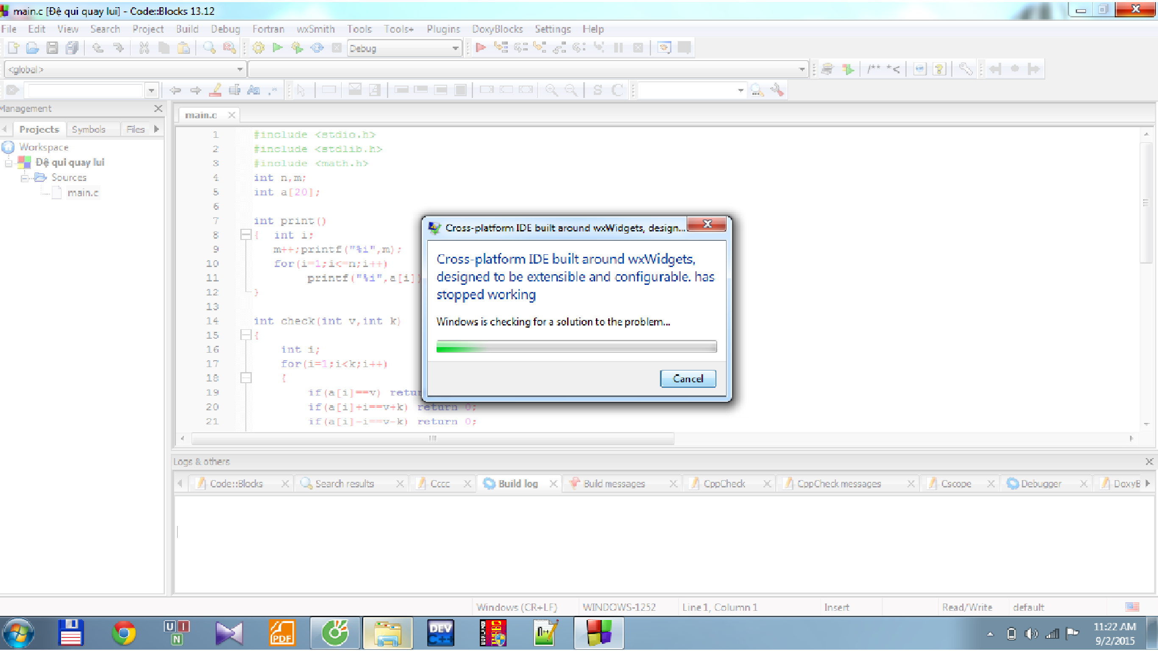Select main.c in the project tree
The image size is (1158, 651).
(83, 193)
